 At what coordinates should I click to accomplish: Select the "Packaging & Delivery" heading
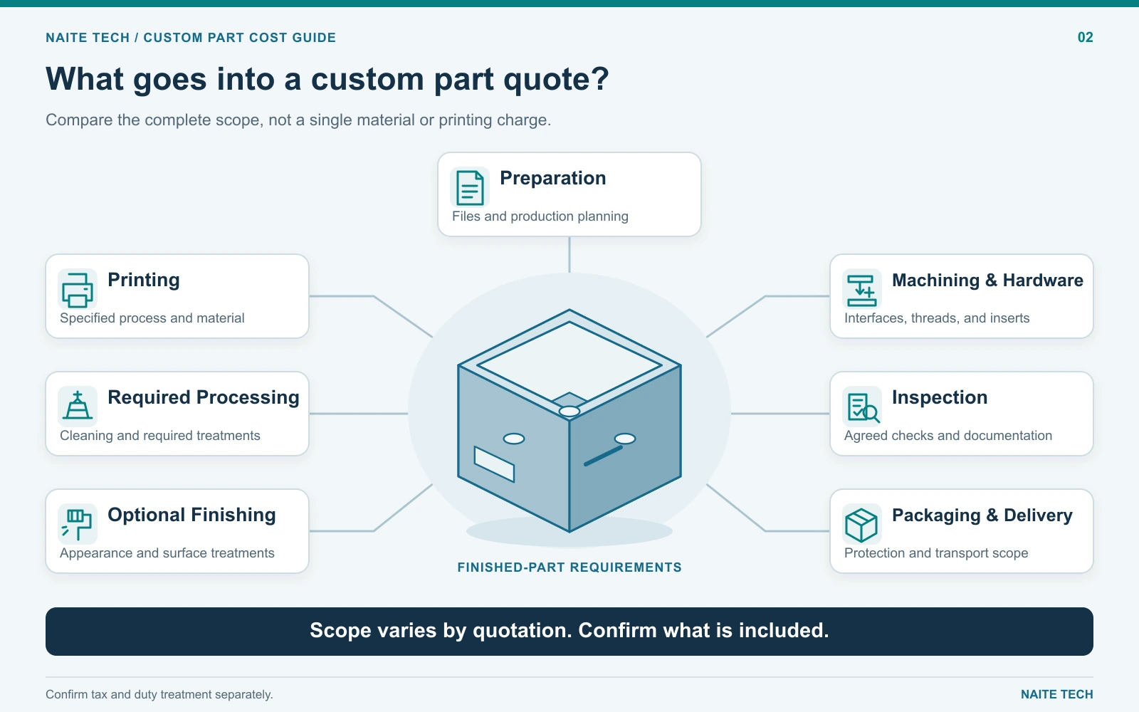[x=982, y=515]
